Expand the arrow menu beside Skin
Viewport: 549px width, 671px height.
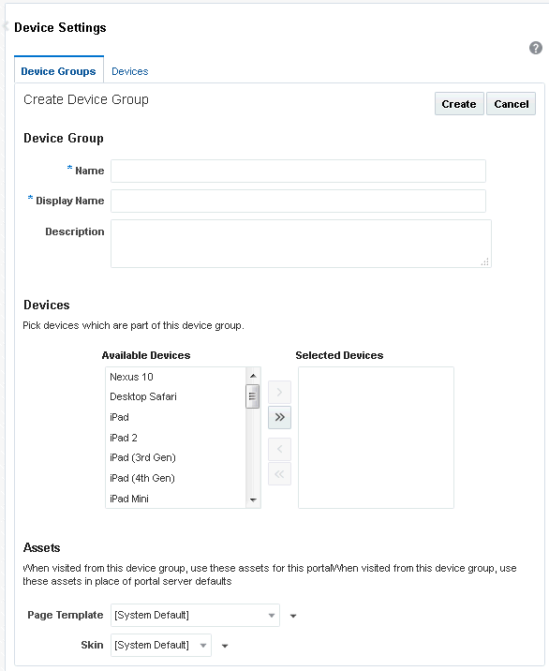[225, 646]
